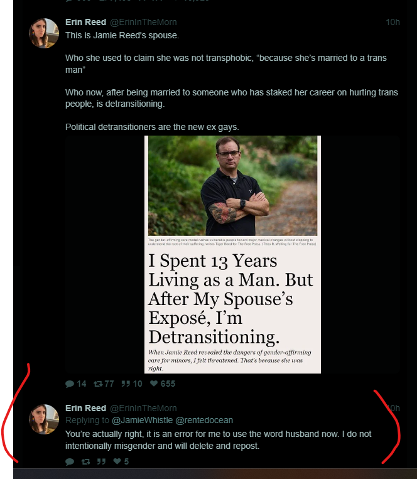Open the embedded detransitioning article image
The width and height of the screenshot is (417, 479).
pos(232,188)
